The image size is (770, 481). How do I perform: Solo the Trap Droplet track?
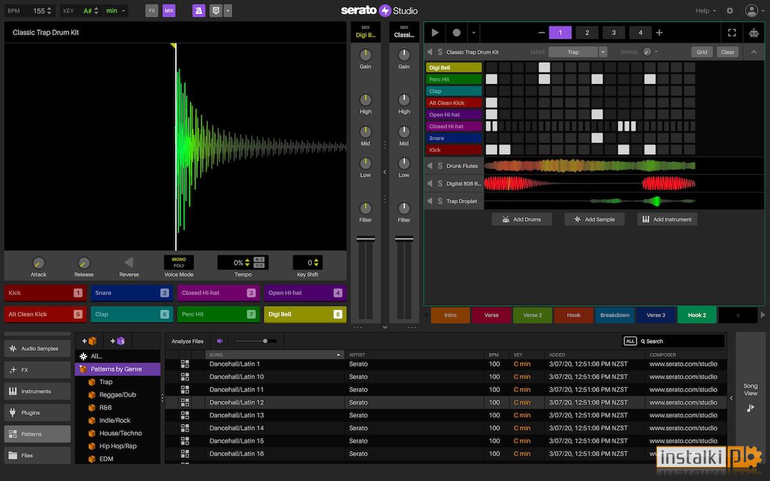click(x=440, y=201)
